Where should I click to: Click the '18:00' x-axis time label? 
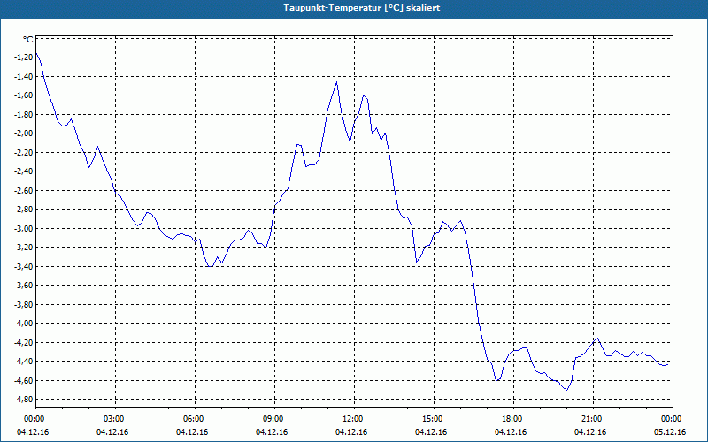point(513,419)
